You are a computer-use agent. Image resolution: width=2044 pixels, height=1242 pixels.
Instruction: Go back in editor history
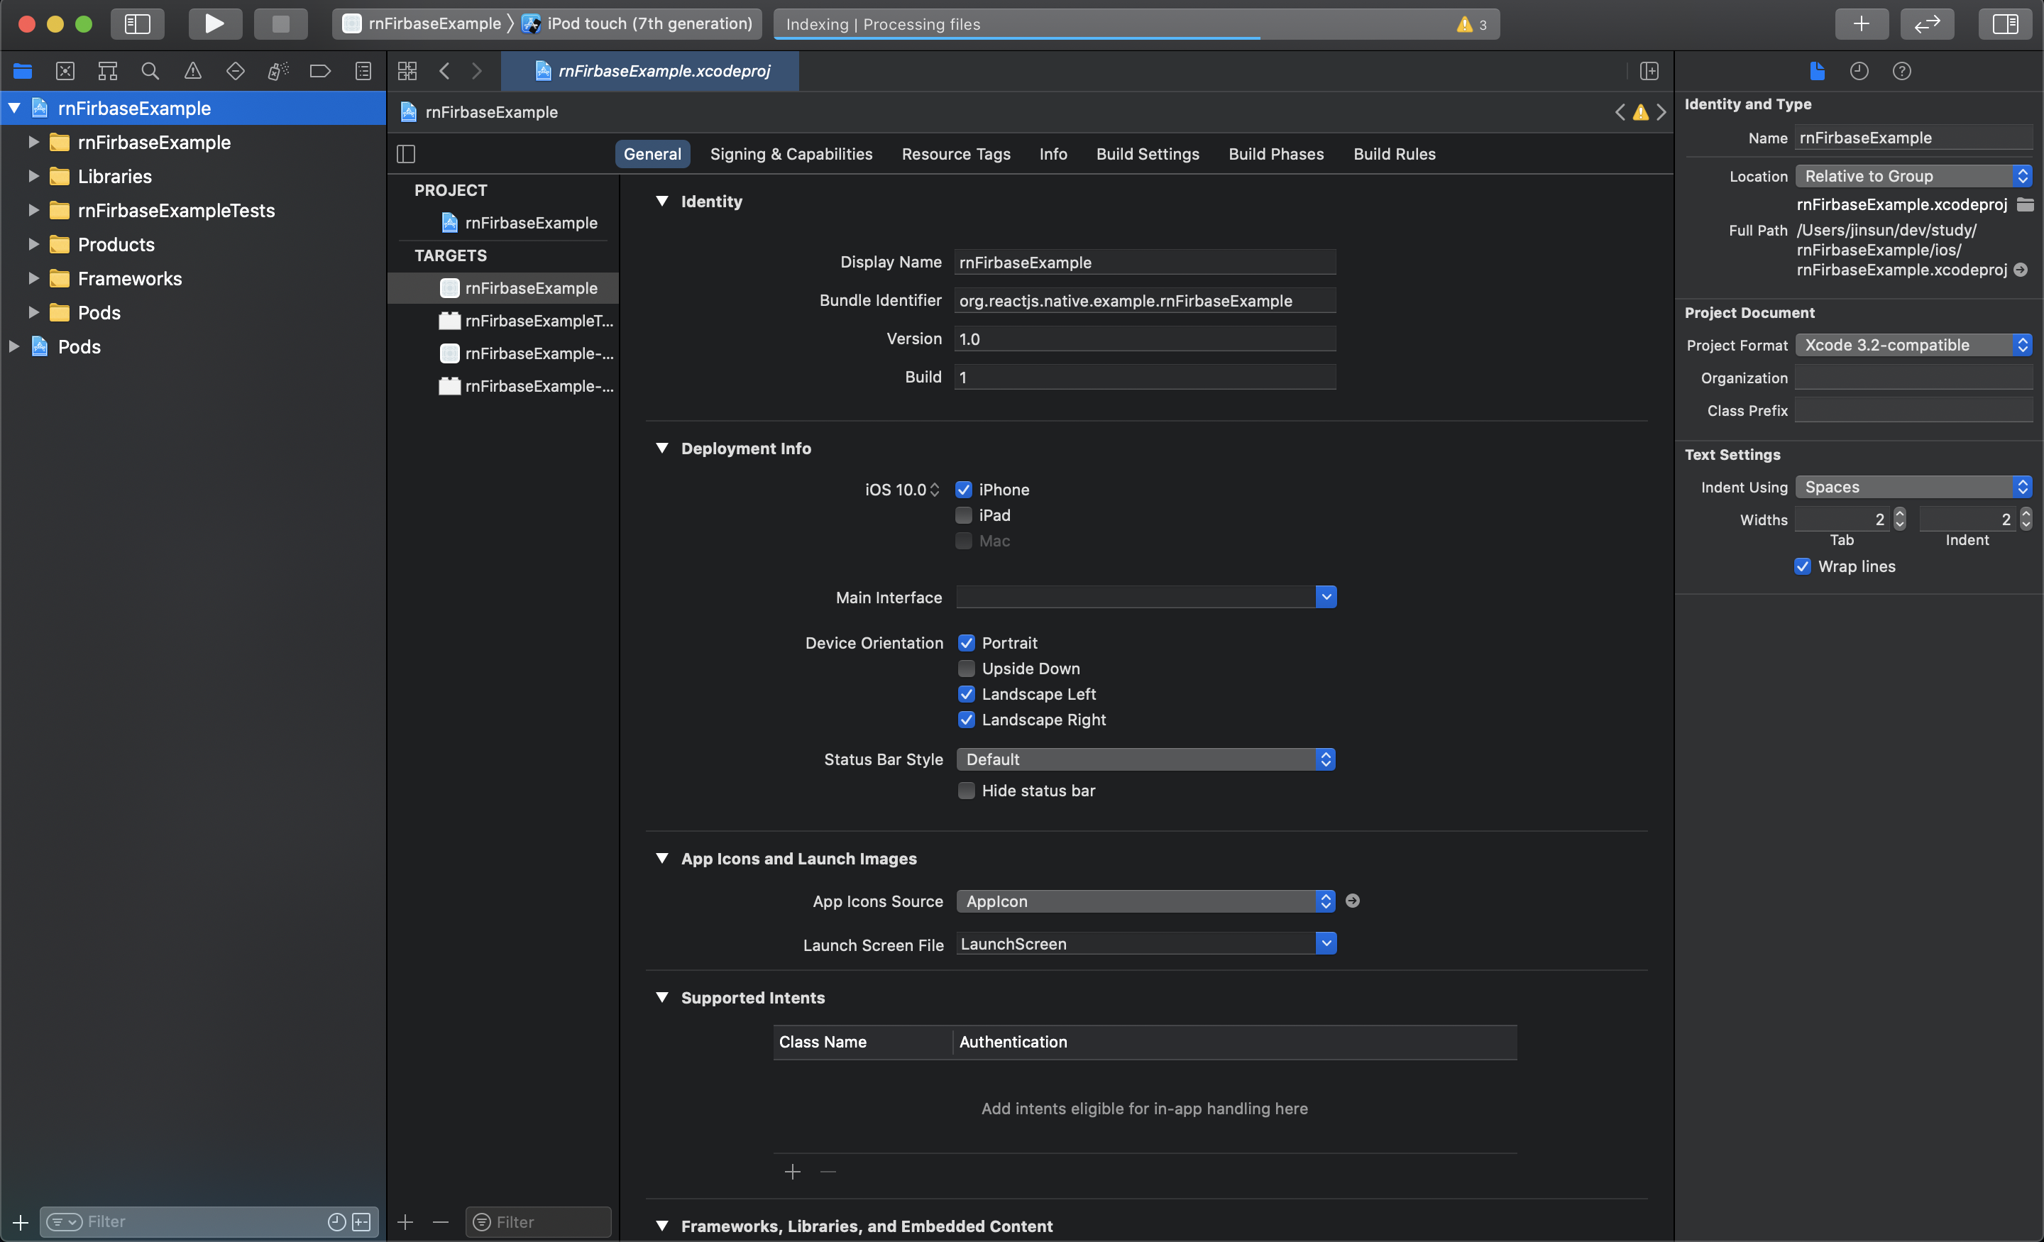pyautogui.click(x=444, y=72)
